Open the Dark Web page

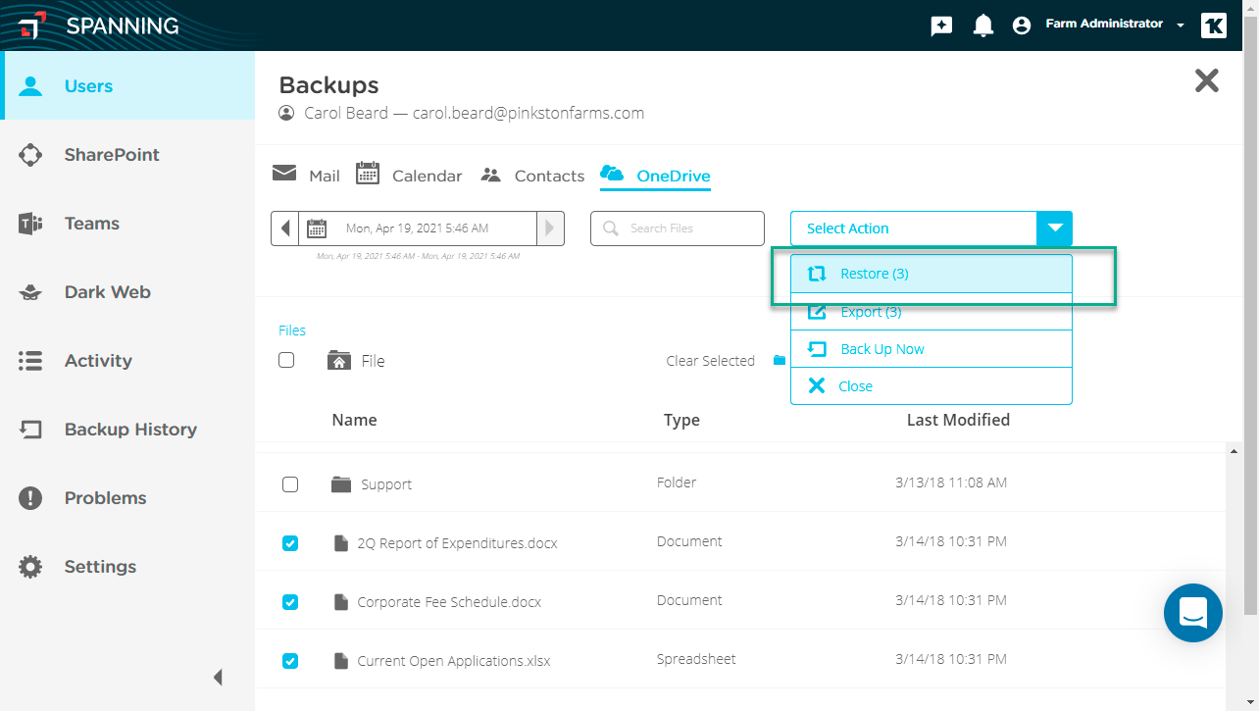click(127, 291)
